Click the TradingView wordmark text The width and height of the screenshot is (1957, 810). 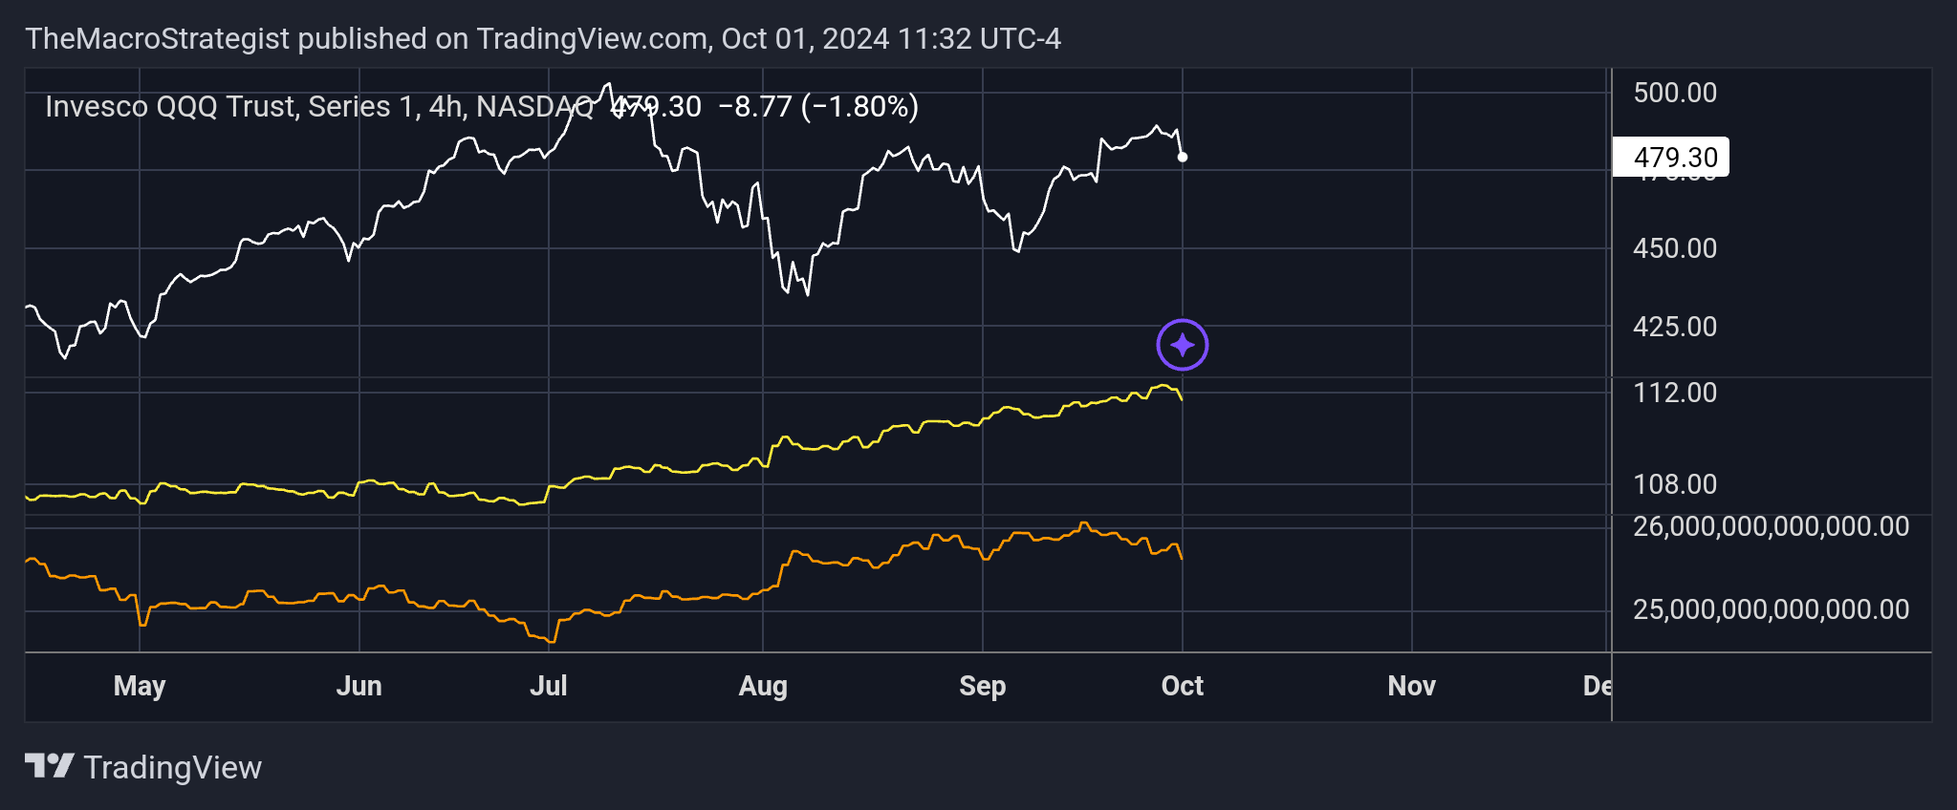(x=173, y=767)
